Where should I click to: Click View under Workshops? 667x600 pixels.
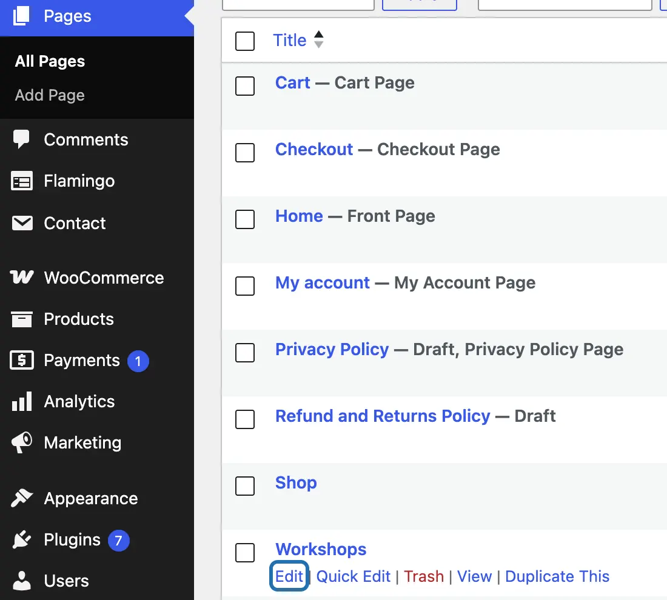474,576
